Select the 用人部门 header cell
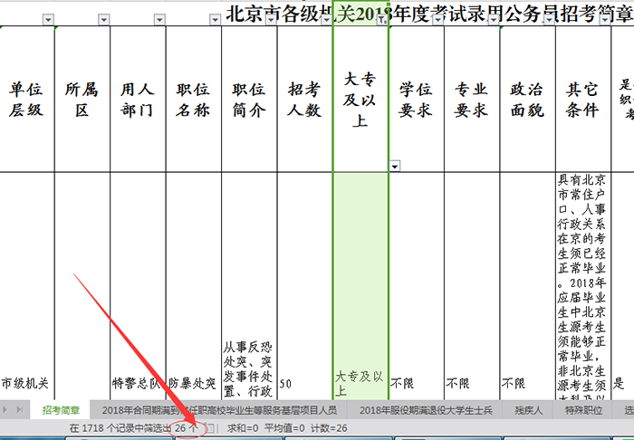The width and height of the screenshot is (634, 440). point(138,100)
